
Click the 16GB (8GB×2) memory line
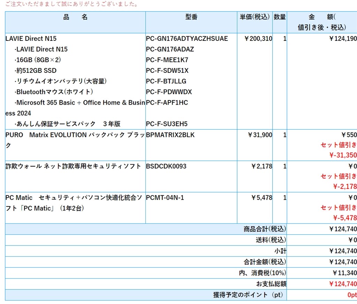tap(38, 60)
